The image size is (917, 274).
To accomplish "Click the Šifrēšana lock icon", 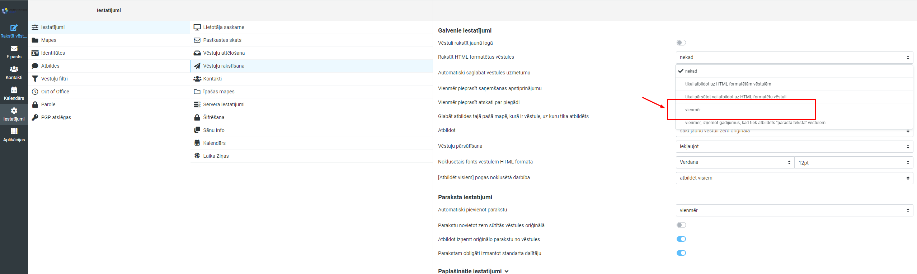I will (197, 117).
